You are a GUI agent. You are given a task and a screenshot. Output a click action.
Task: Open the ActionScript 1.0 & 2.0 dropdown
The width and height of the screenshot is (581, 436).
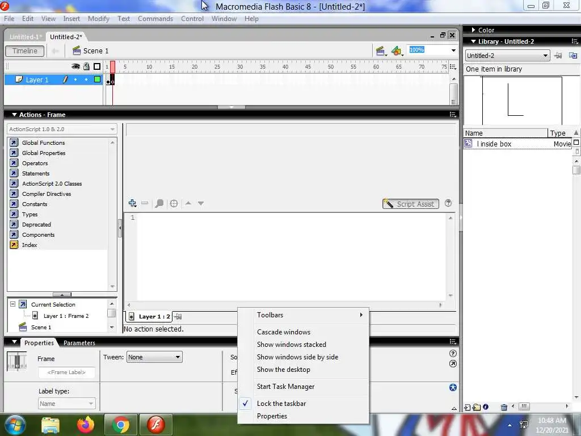(x=61, y=129)
